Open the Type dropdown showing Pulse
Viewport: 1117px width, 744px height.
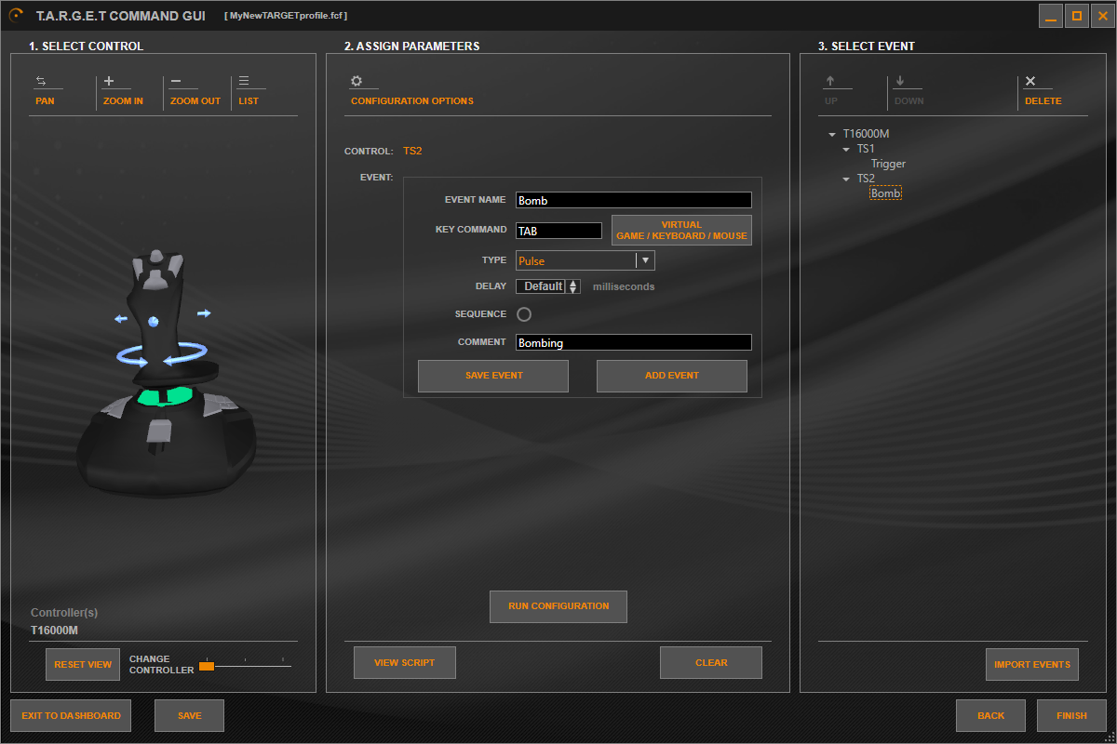(585, 260)
